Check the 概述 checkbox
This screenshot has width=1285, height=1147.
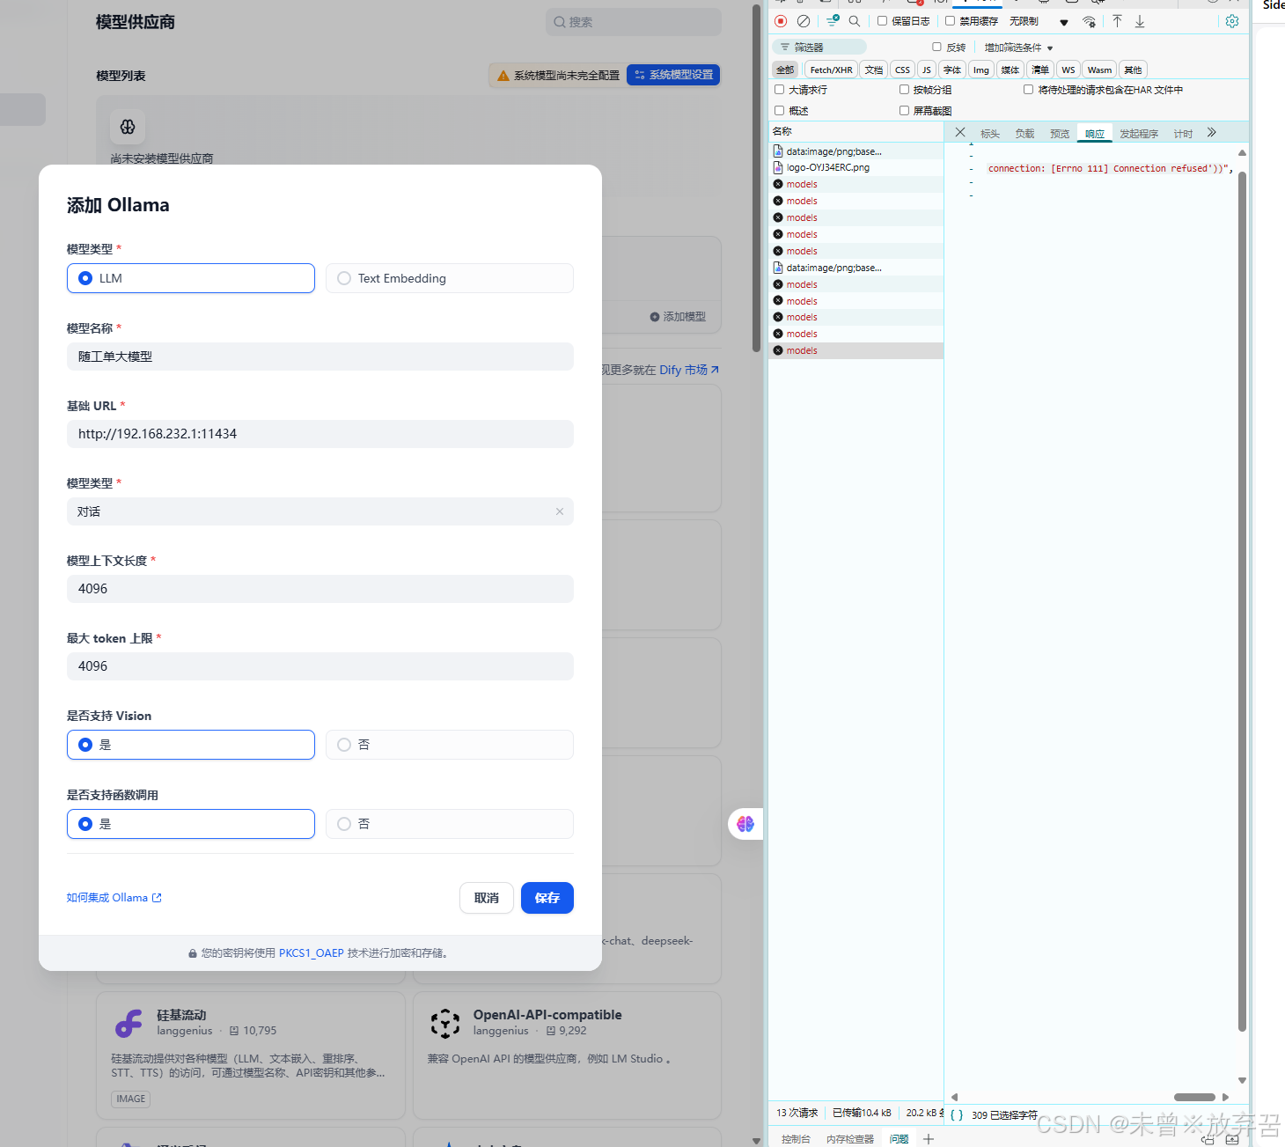[x=779, y=111]
